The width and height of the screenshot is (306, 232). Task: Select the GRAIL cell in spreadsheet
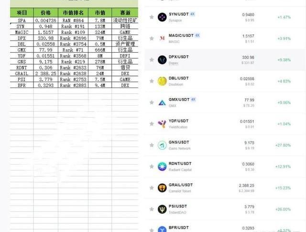click(22, 74)
